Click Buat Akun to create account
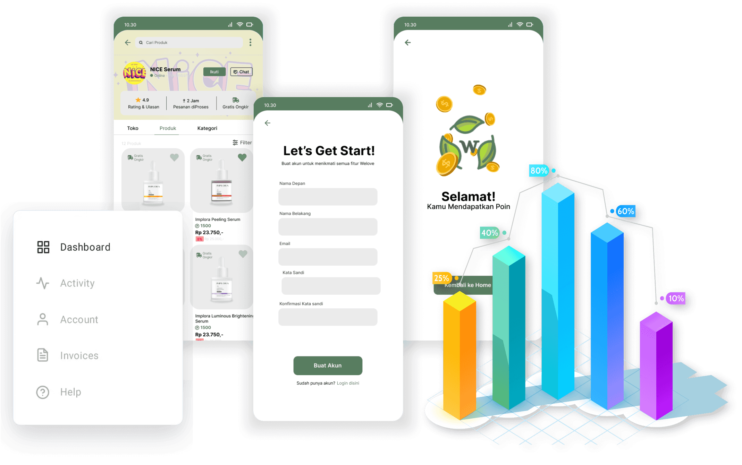Viewport: 742px width, 465px height. point(328,366)
